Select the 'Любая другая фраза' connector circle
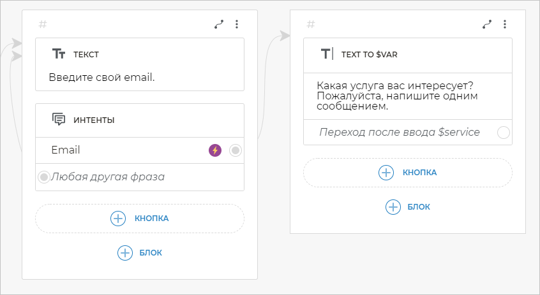Screen dimensions: 540x295 (x=44, y=176)
